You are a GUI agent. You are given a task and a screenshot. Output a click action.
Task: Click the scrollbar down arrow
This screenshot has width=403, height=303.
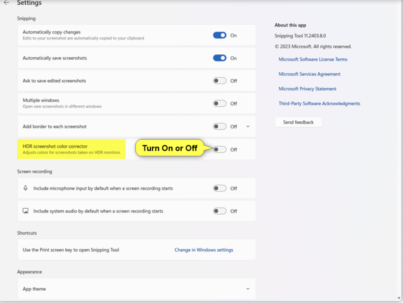(399, 298)
